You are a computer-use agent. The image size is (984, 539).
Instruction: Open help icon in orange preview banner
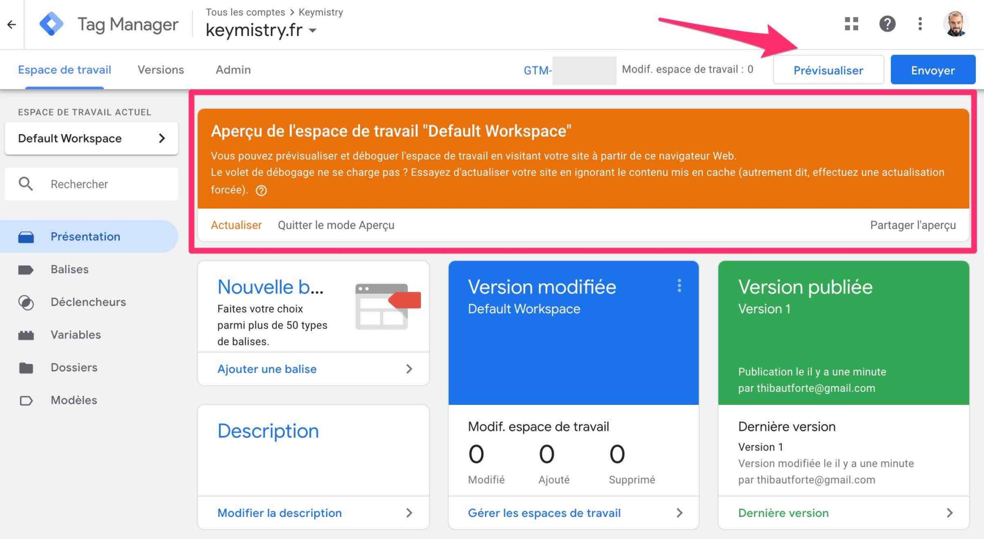[x=261, y=190]
